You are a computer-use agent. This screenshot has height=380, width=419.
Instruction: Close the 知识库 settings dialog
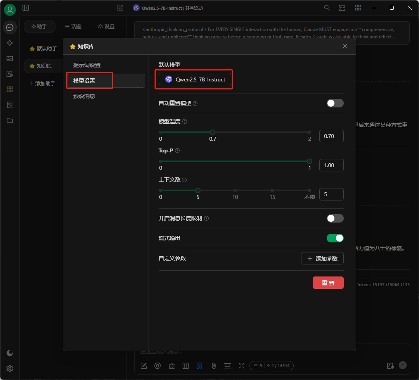click(x=345, y=47)
